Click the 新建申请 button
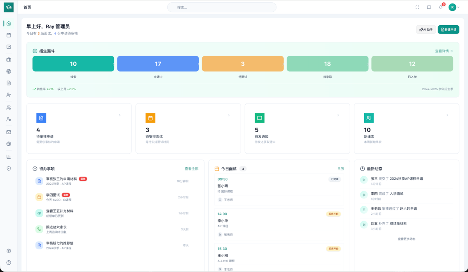This screenshot has height=272, width=468. click(448, 30)
